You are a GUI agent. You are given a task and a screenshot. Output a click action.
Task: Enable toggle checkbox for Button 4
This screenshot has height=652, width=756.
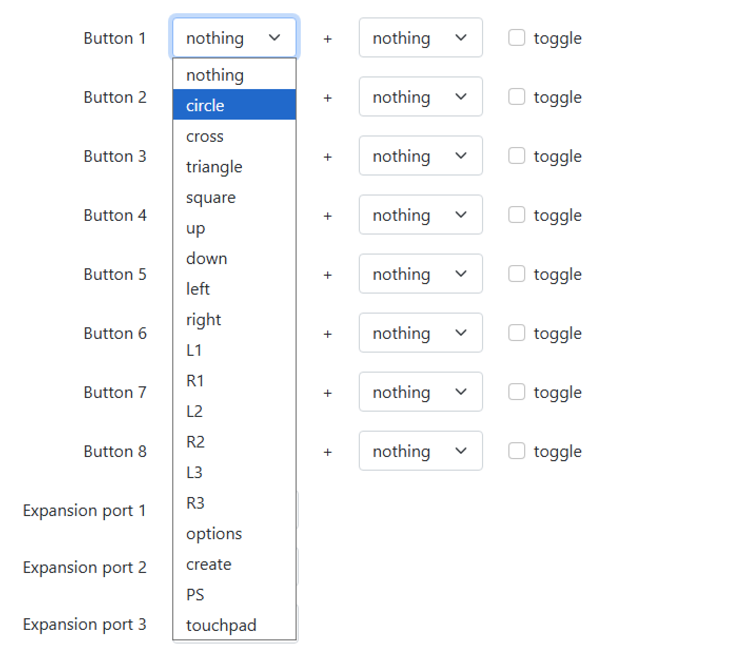[517, 215]
